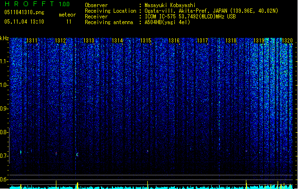Click the Observer label
Screen dimensions: 298x189
tap(96, 5)
